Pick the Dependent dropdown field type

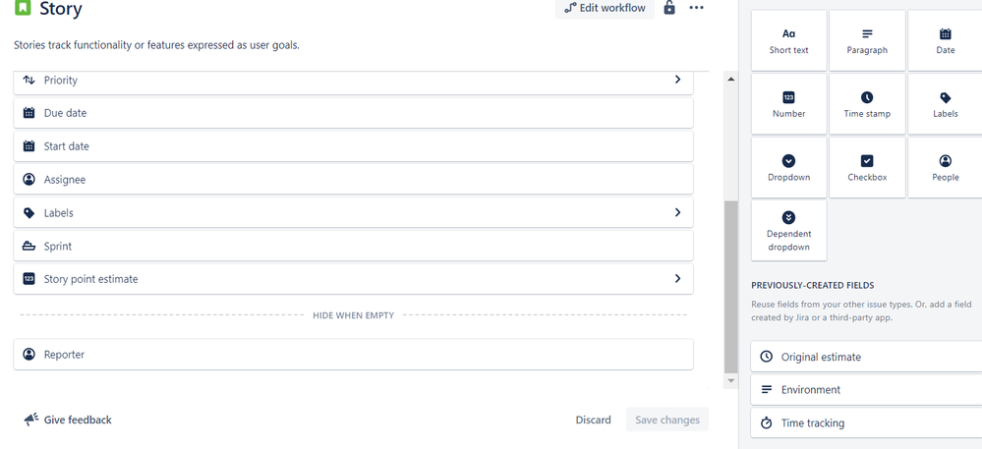[x=788, y=231]
